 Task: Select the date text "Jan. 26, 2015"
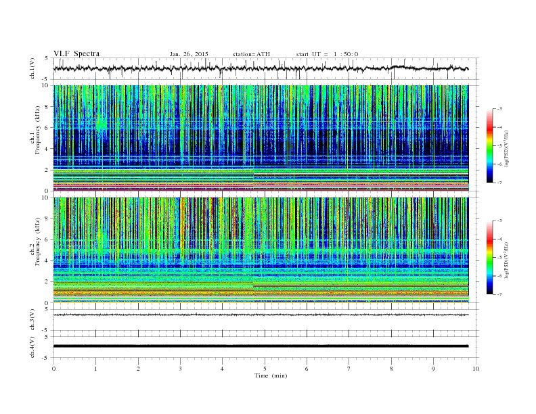coord(189,54)
